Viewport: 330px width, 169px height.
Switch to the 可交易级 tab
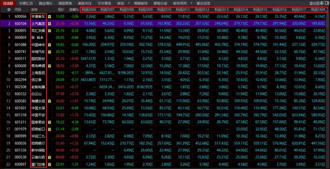point(104,3)
